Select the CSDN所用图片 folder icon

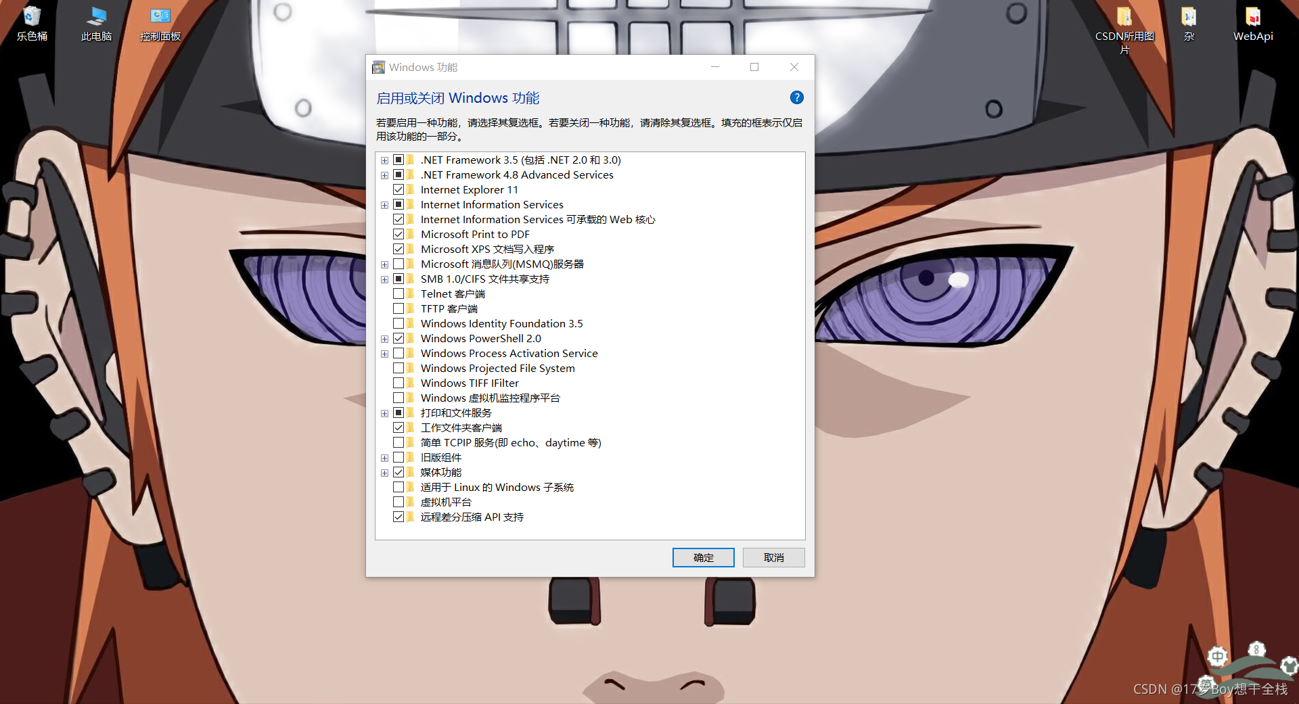click(1124, 29)
